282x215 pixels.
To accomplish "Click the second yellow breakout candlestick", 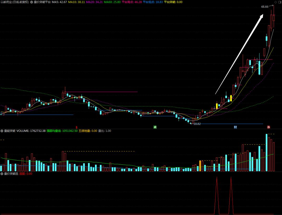I will 231,98.
